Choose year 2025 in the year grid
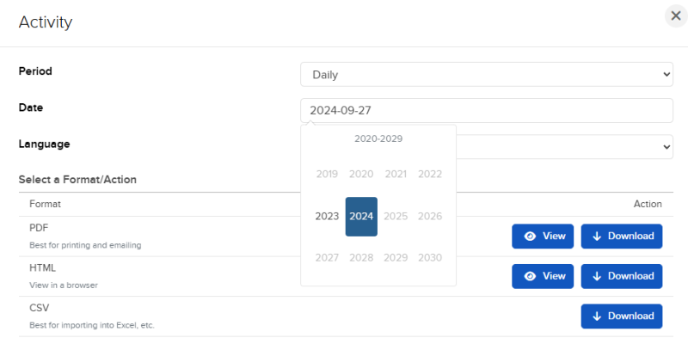This screenshot has width=688, height=344. click(396, 217)
